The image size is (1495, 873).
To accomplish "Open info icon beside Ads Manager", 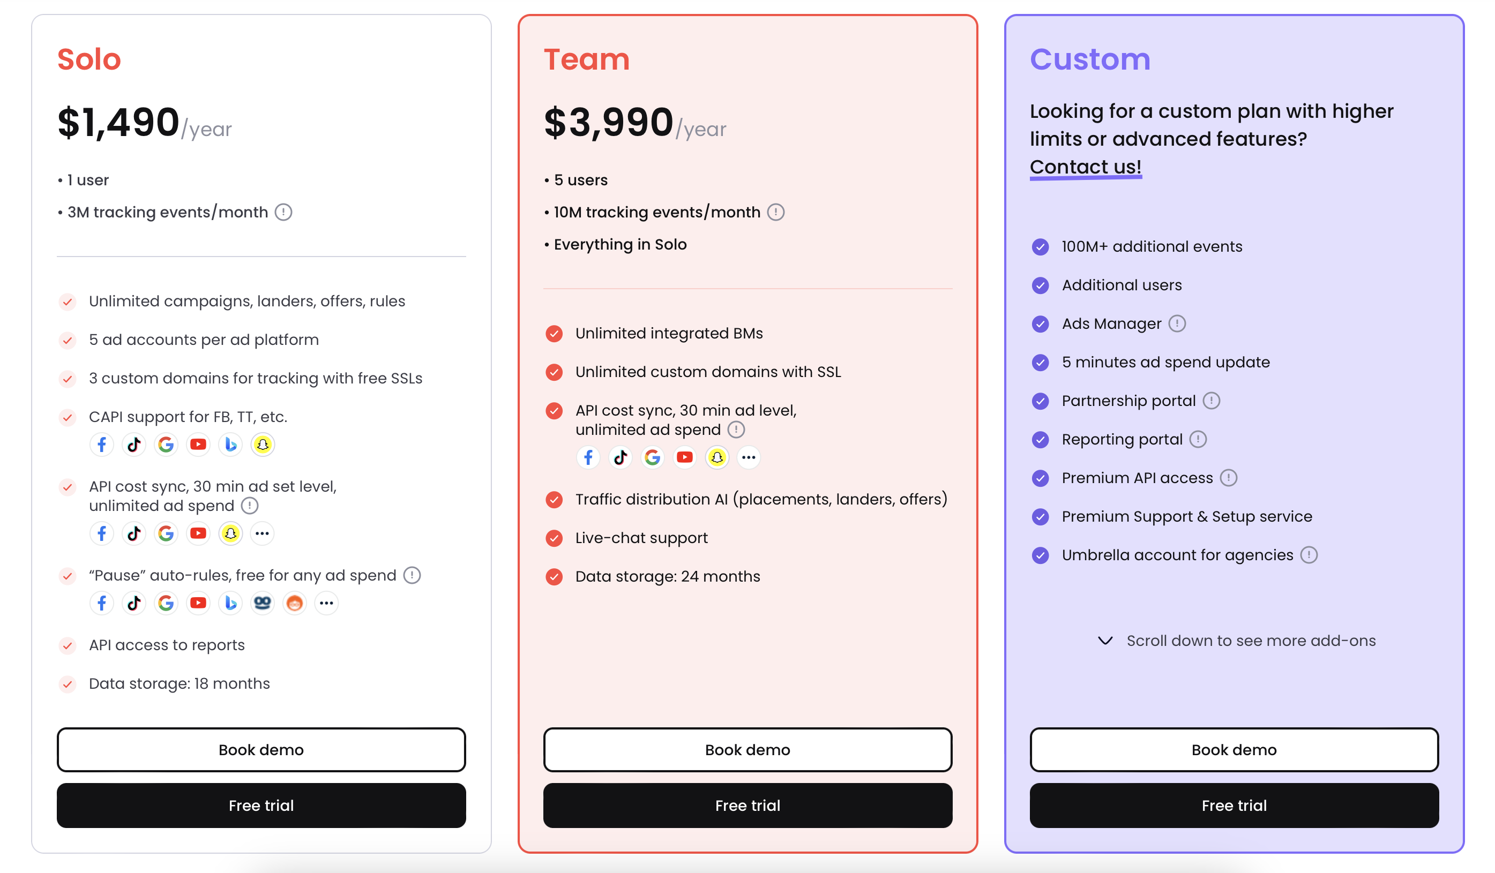I will [1177, 324].
